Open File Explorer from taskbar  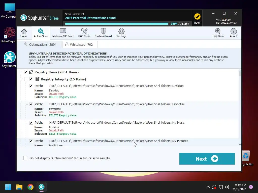tap(19, 187)
